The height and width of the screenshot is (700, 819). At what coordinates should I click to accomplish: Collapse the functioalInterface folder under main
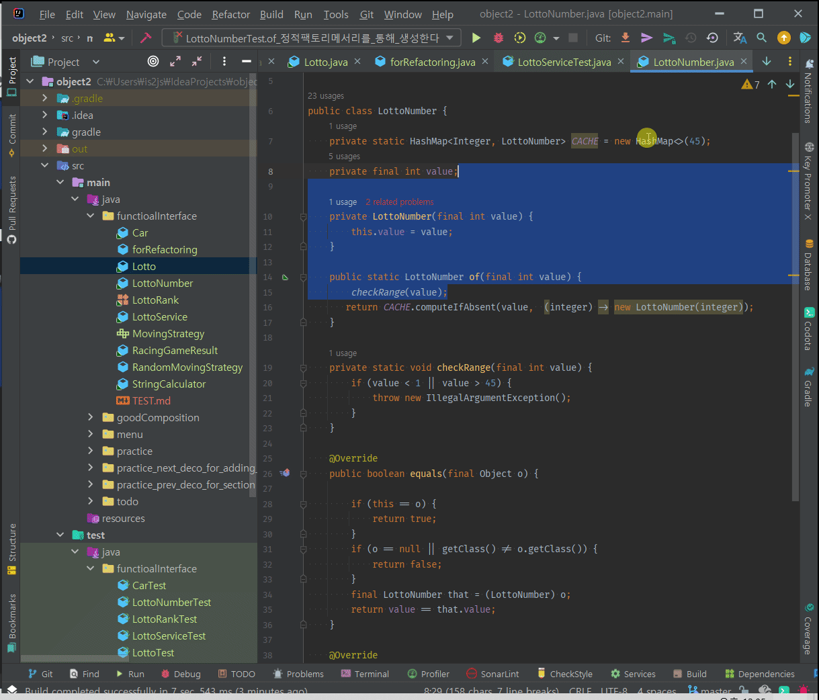(x=91, y=216)
